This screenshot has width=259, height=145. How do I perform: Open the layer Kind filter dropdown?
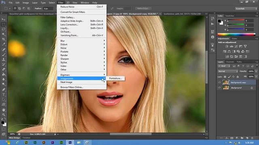224,66
